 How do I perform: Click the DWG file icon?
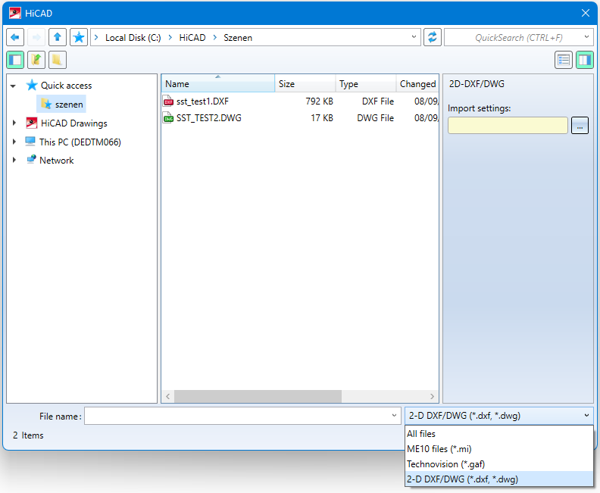[x=168, y=117]
